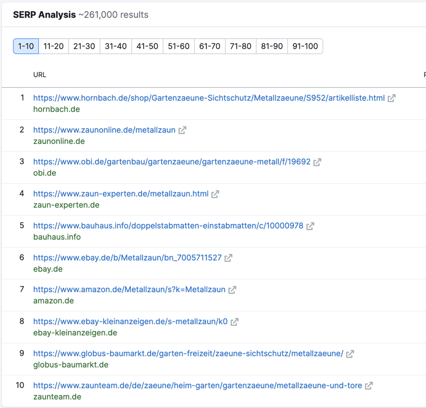Screen dimensions: 426x408
Task: Open the amazon.de Metallzaun search URL
Action: click(x=129, y=289)
